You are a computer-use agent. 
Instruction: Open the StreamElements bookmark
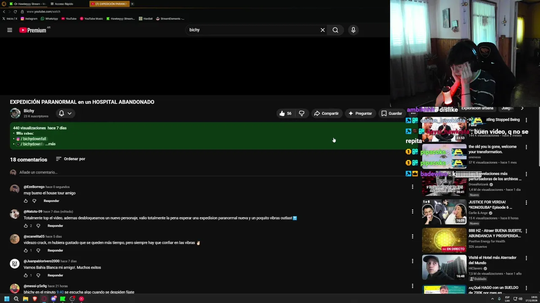(x=170, y=19)
